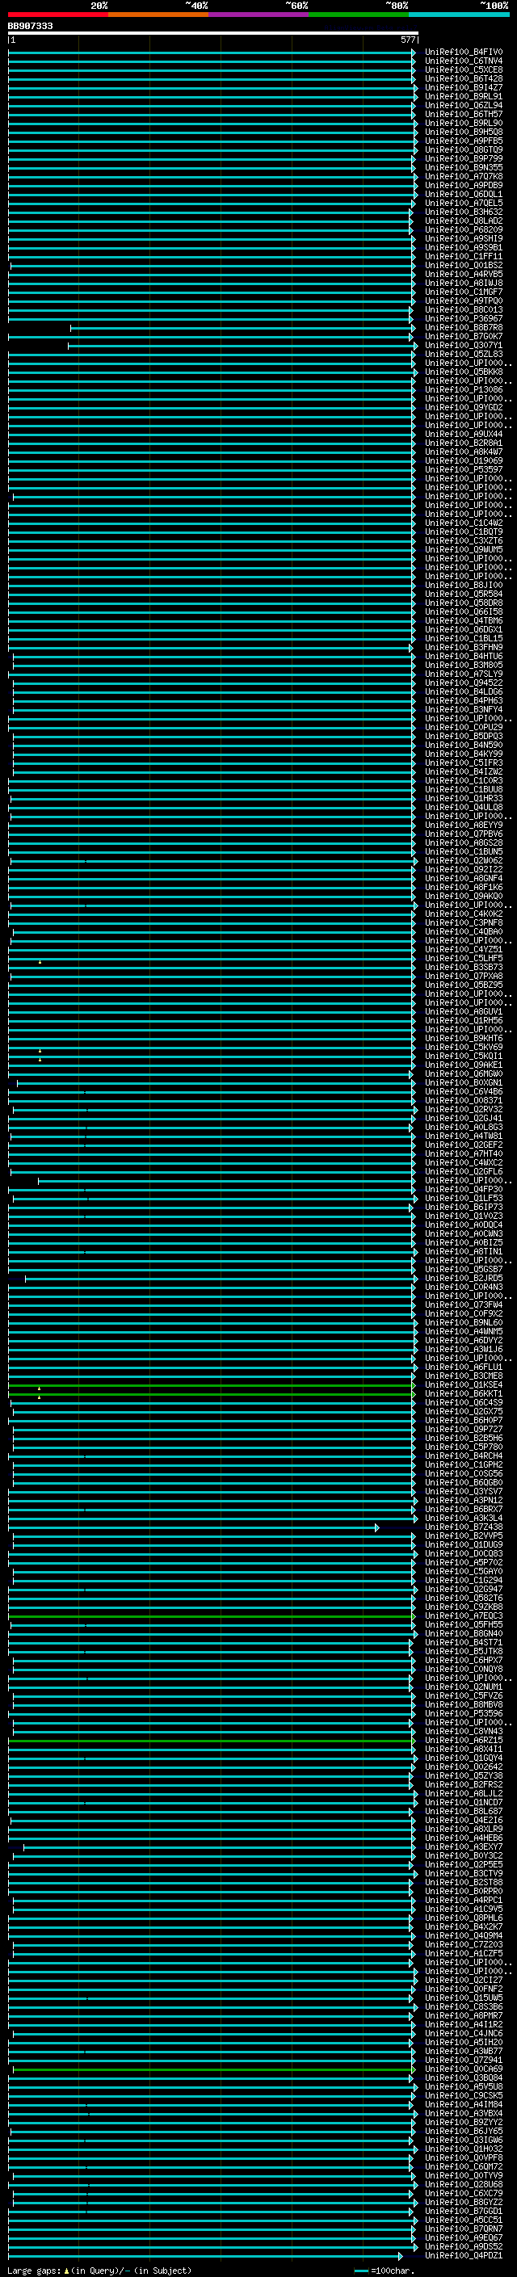Click the purple ~60% identity legend segment
The height and width of the screenshot is (2277, 517).
coord(258,15)
